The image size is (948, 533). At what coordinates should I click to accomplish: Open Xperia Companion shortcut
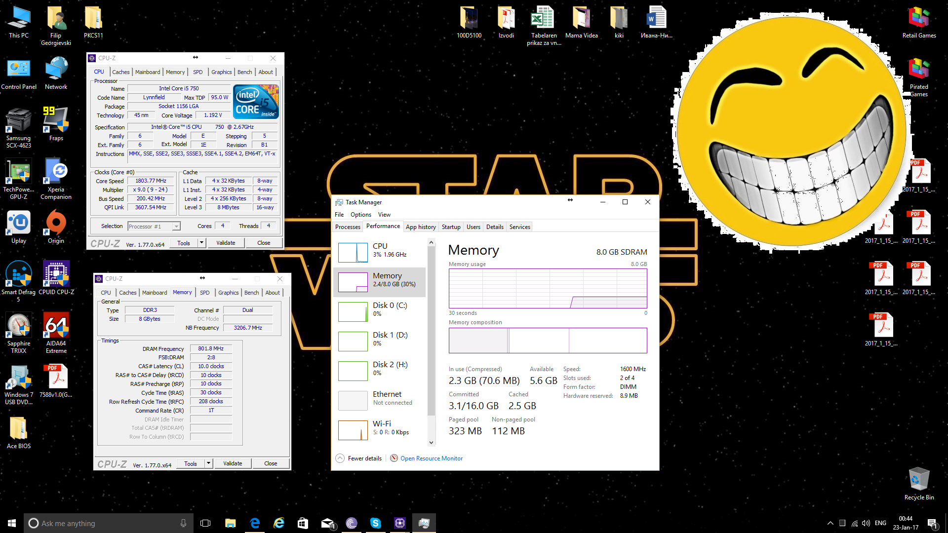point(56,180)
